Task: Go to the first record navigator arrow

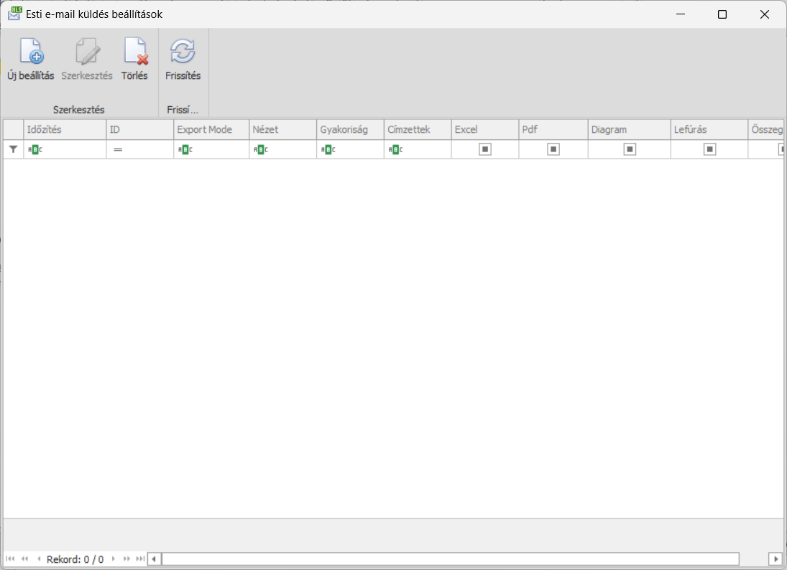Action: [x=10, y=559]
